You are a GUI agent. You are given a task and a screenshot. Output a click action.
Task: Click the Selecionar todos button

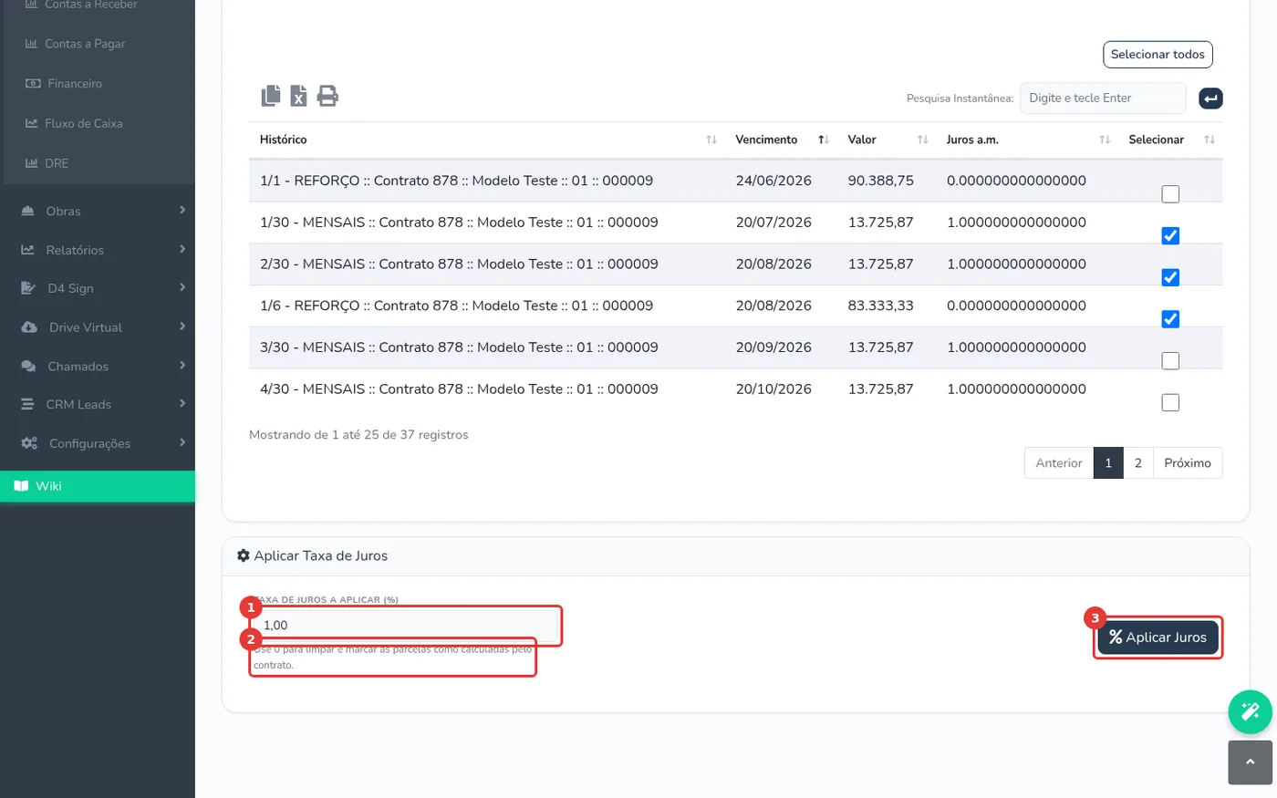(1158, 55)
